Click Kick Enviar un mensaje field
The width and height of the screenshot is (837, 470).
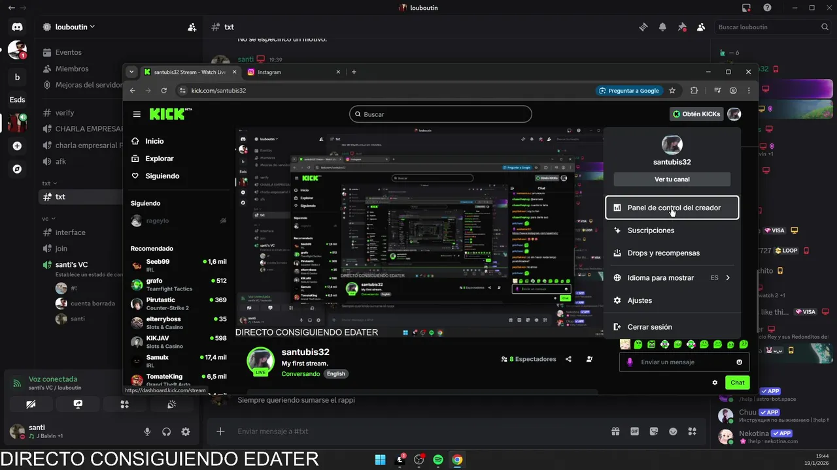tap(684, 362)
